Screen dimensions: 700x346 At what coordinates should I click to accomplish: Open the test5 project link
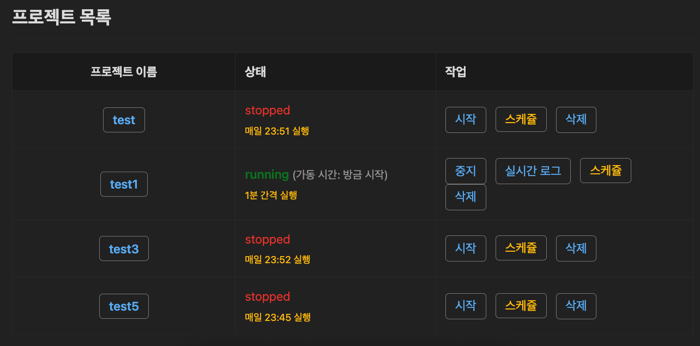(124, 306)
